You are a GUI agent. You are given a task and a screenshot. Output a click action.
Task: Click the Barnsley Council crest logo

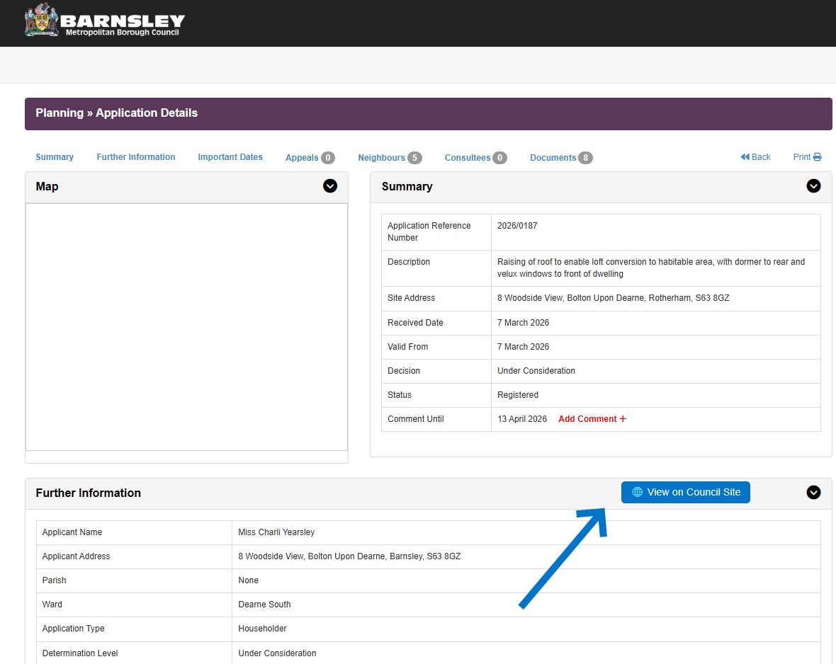tap(41, 20)
